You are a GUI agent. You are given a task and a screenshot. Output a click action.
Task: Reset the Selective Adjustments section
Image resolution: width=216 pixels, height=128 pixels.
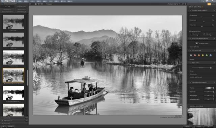pos(214,39)
